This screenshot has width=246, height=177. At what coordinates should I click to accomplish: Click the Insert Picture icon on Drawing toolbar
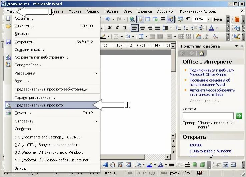click(128, 165)
